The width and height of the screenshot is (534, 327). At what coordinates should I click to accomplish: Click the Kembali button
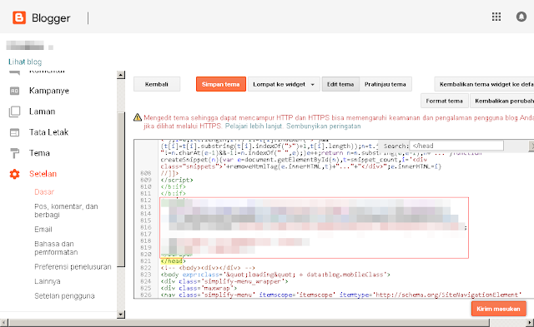coord(157,84)
